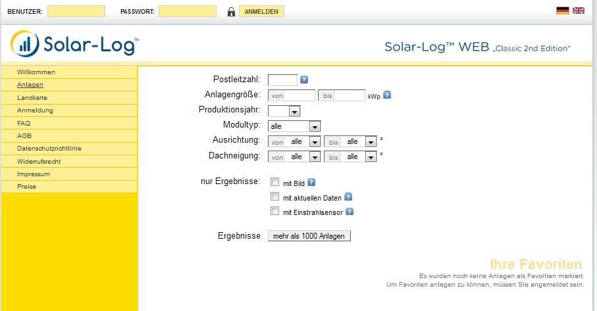
Task: Click the Ihre Favoriten heading
Action: pos(536,264)
